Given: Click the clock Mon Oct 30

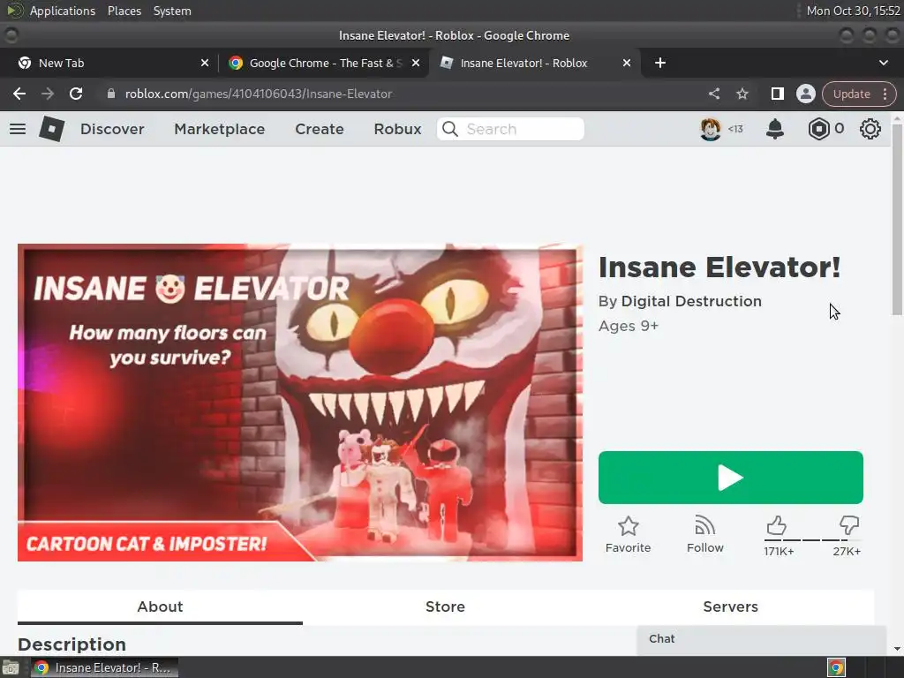Looking at the screenshot, I should pos(854,11).
